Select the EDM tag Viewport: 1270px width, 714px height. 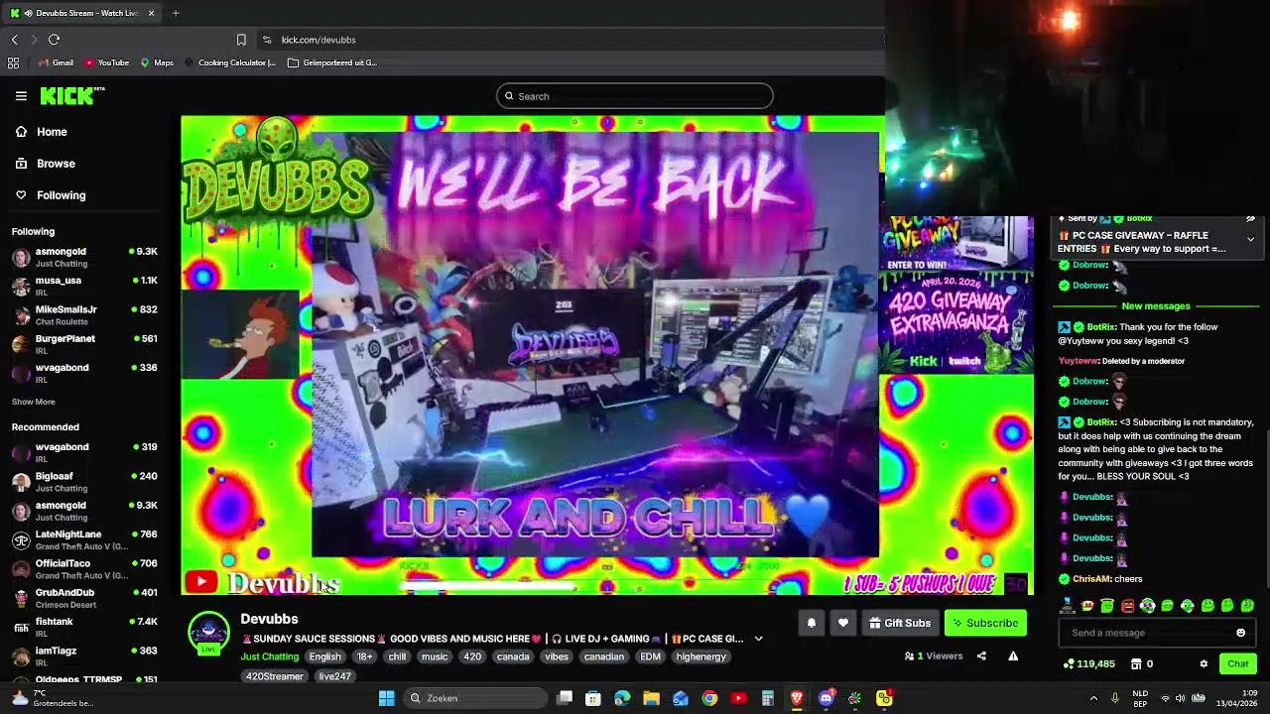point(650,656)
